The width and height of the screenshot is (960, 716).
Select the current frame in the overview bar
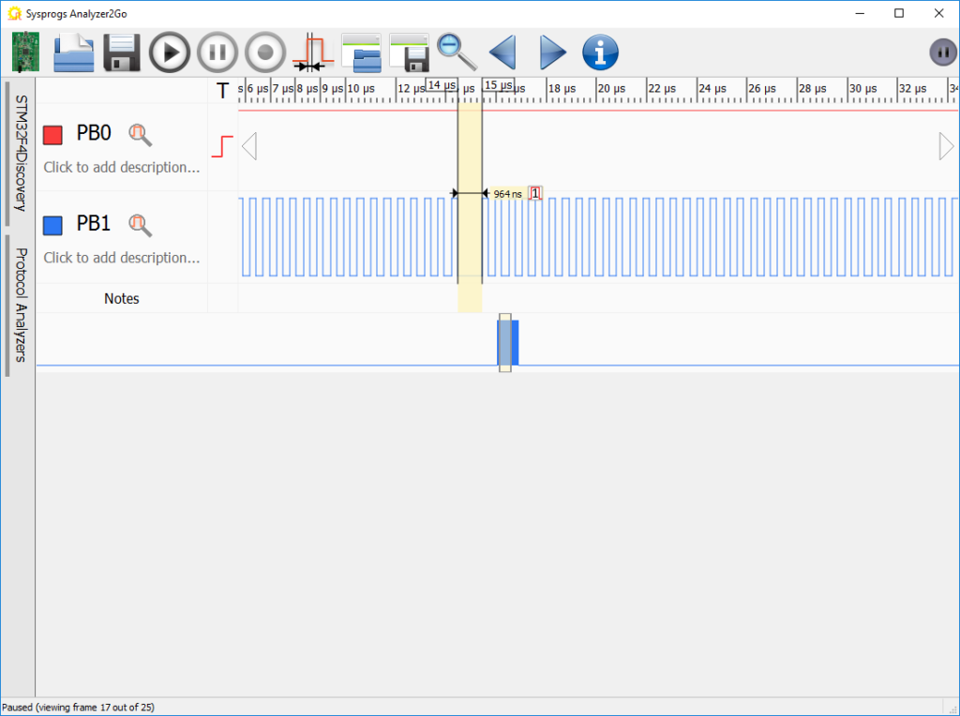tap(506, 343)
